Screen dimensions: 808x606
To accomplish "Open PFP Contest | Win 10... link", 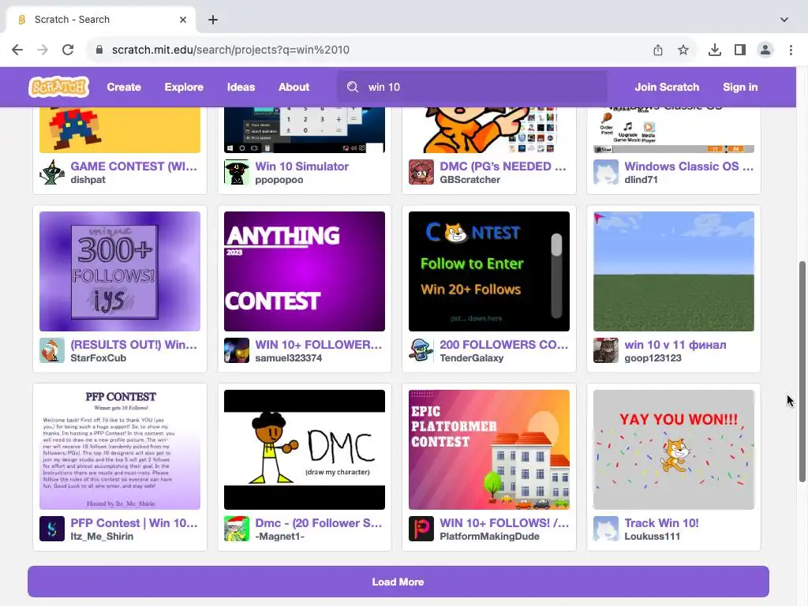I will coord(134,523).
